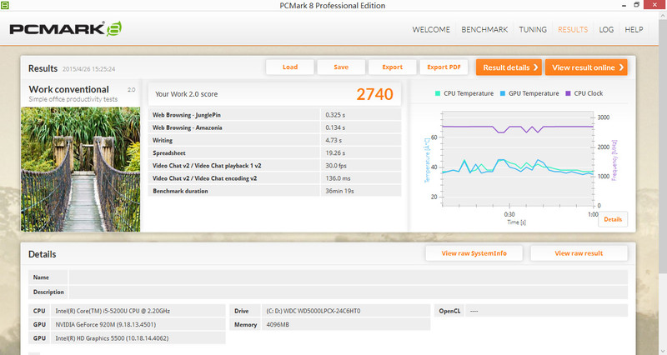The height and width of the screenshot is (355, 667).
Task: Click the CPU Clock legend square
Action: pyautogui.click(x=569, y=93)
